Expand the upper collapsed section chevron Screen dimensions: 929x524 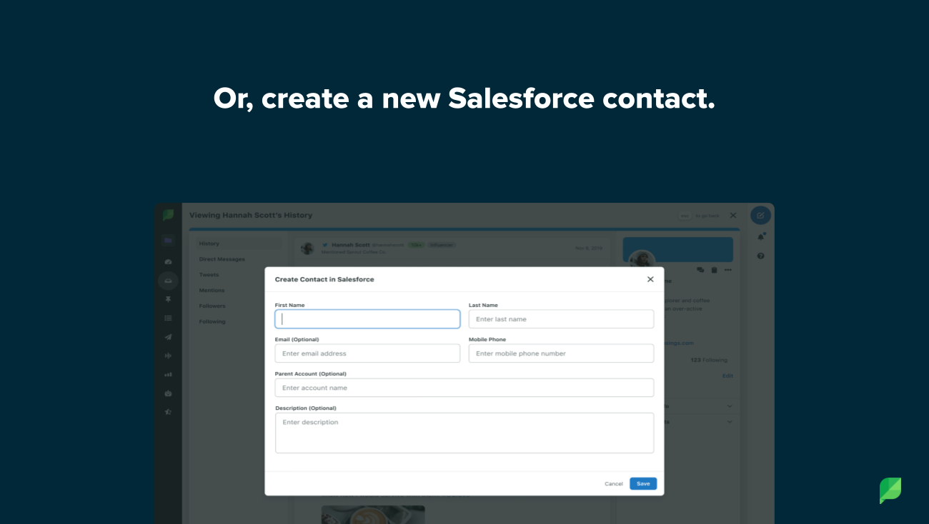coord(729,405)
